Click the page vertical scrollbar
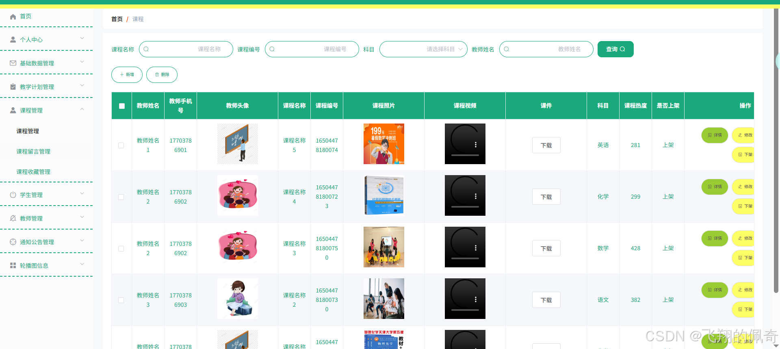780x349 pixels. (776, 150)
